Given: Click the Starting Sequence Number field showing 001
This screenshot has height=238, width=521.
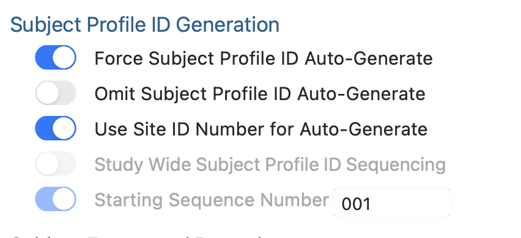Looking at the screenshot, I should tap(392, 203).
